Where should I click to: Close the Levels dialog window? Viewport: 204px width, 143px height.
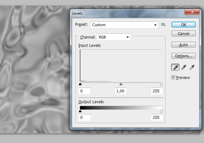tap(192, 12)
